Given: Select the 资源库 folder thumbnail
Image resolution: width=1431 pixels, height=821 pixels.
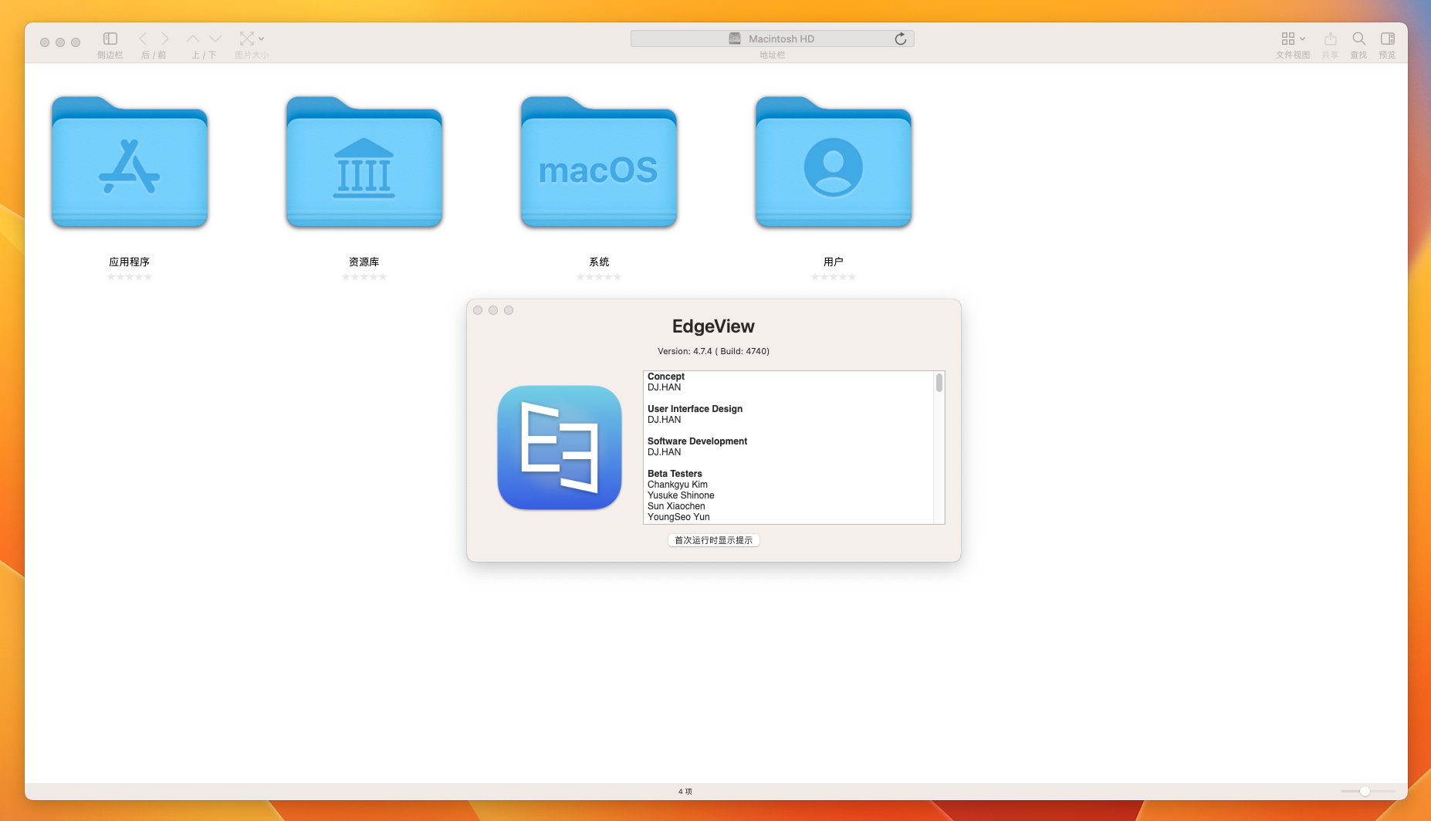Looking at the screenshot, I should pyautogui.click(x=364, y=162).
